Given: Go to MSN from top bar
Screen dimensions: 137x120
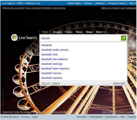Looking at the screenshot, I should 20,3.
